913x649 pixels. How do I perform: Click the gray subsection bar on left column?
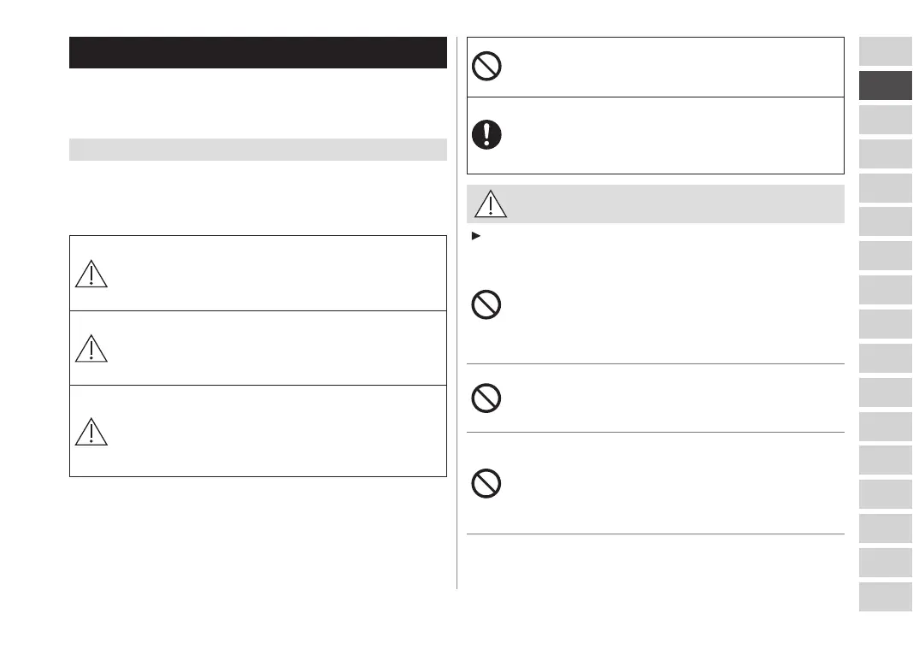[x=257, y=150]
